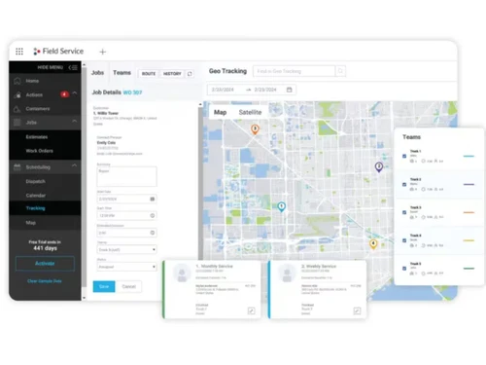
Task: Edit the Monthly Service card
Action: point(251,310)
